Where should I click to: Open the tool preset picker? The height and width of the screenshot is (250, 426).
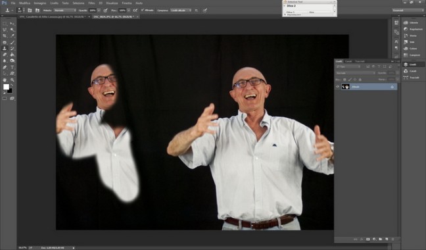point(9,11)
